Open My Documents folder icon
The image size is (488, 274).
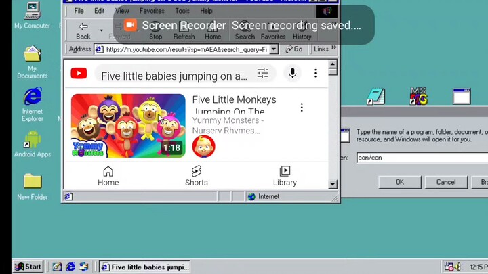coord(33,62)
